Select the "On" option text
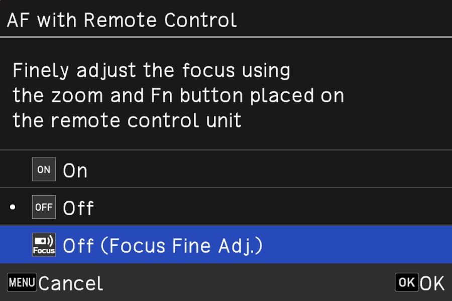452x301 pixels. click(75, 171)
